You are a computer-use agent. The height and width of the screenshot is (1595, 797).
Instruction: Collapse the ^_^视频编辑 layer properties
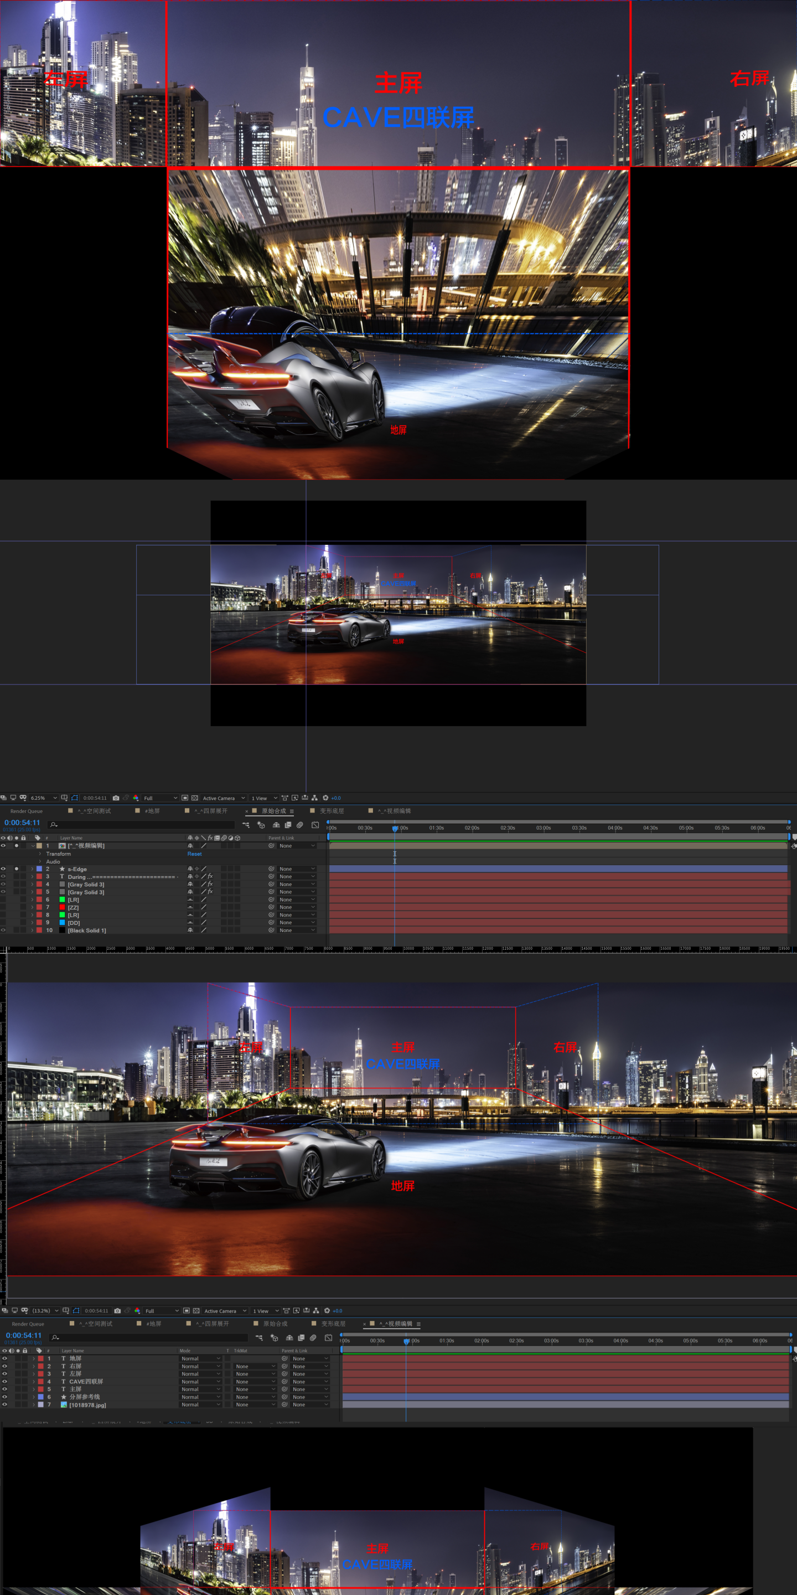tap(33, 845)
